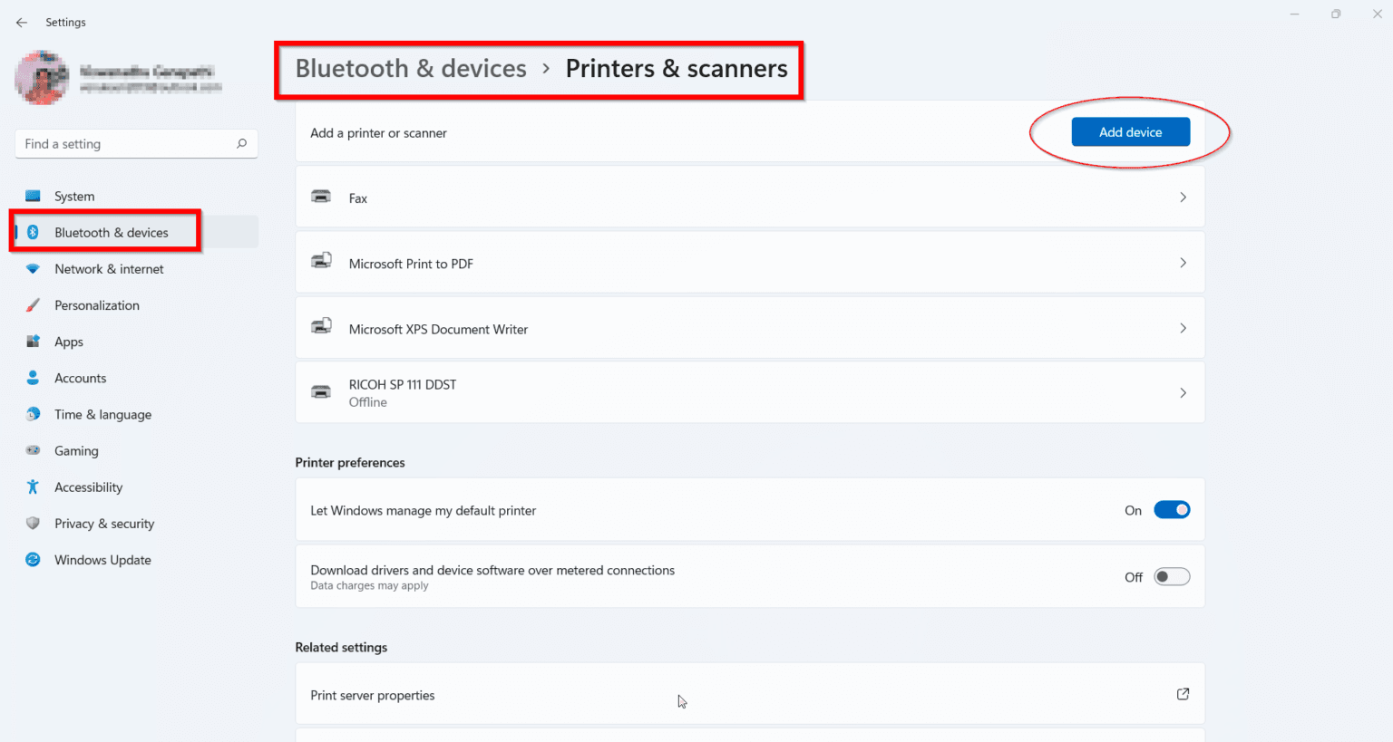The height and width of the screenshot is (742, 1393).
Task: Select the System icon in sidebar
Action: click(33, 196)
